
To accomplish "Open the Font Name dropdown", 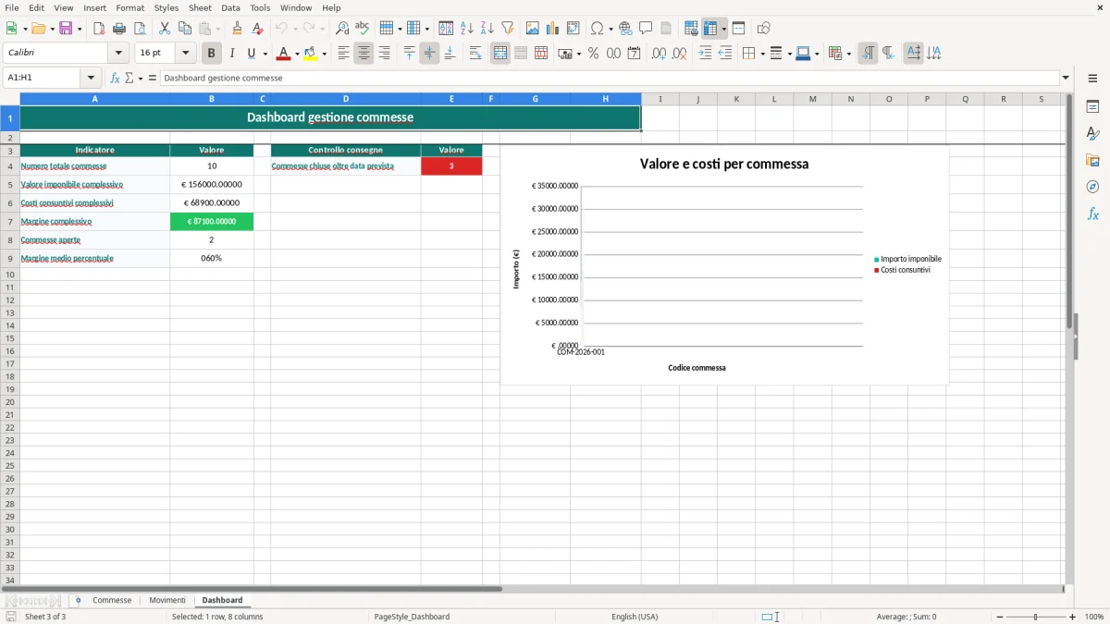I will tap(118, 54).
